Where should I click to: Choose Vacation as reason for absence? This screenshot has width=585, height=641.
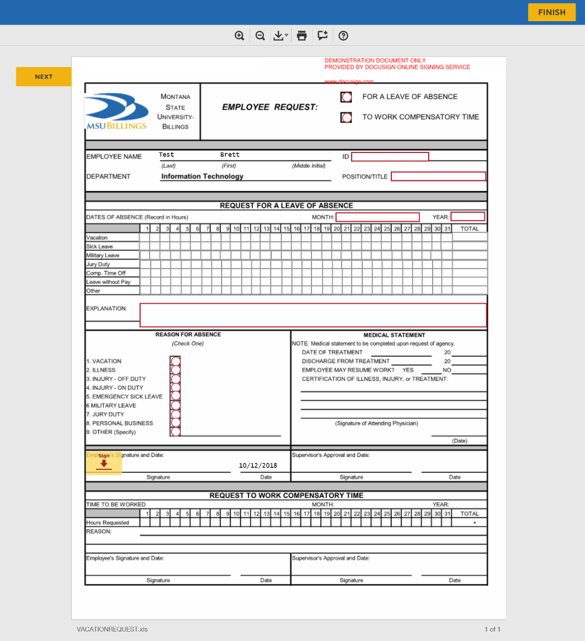point(175,361)
